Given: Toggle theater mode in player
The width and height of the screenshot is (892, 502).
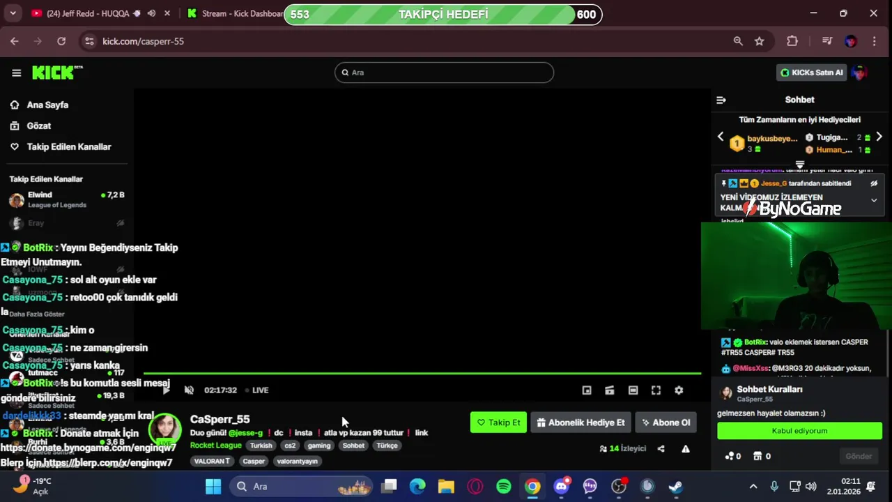Looking at the screenshot, I should coord(633,390).
